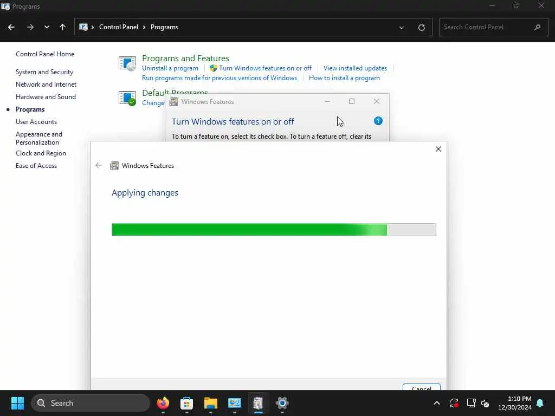Click the Windows Features title bar icon
The image size is (555, 416).
pyautogui.click(x=173, y=102)
